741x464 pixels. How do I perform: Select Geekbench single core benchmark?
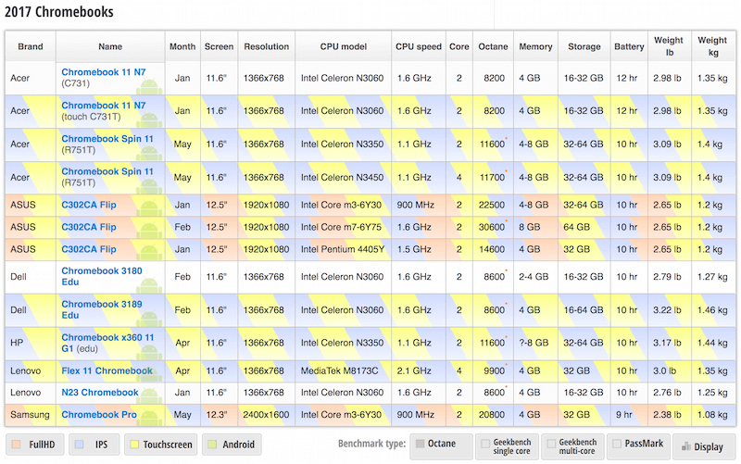pos(506,445)
